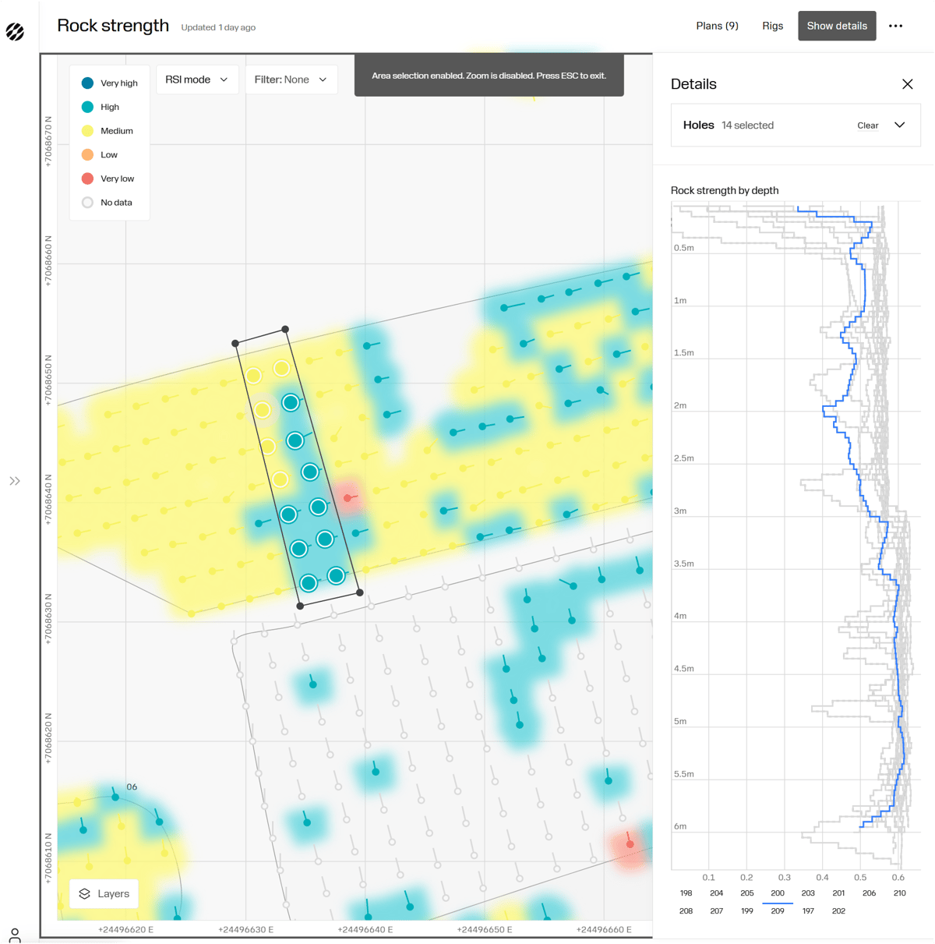The height and width of the screenshot is (944, 935).
Task: Expand the Holes selection dropdown
Action: coord(900,125)
